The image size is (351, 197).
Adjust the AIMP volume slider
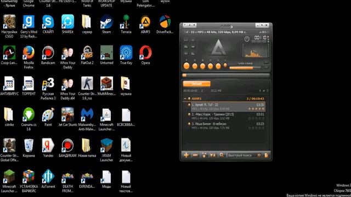click(x=245, y=68)
